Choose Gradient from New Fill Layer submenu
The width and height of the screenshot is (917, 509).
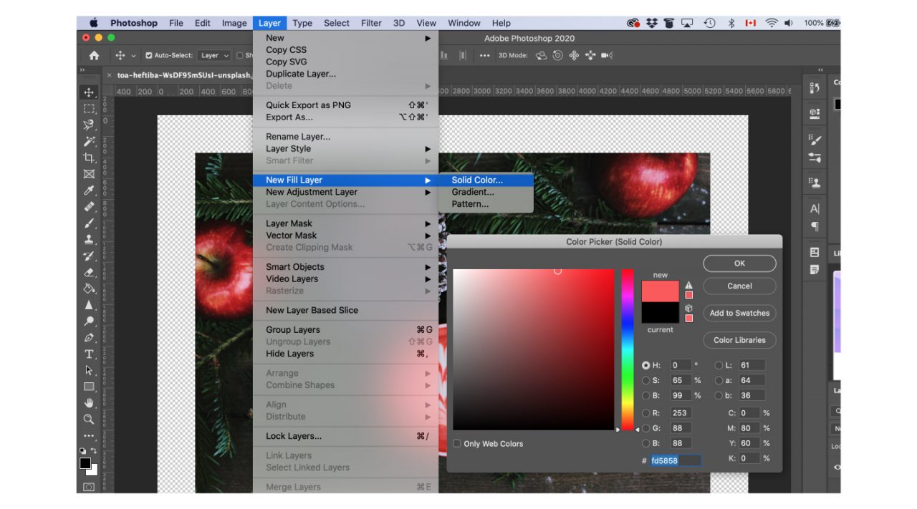(473, 192)
